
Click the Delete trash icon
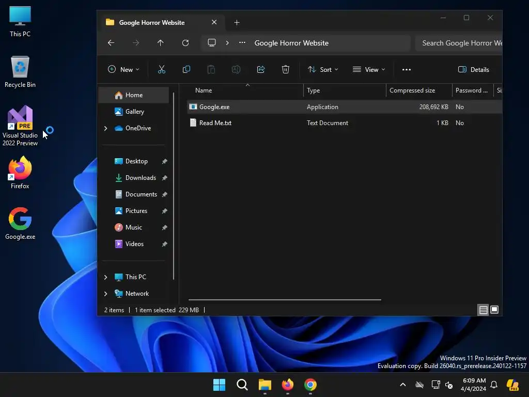point(285,70)
